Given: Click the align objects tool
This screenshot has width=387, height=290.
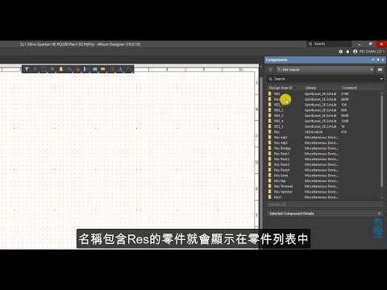Looking at the screenshot, I should pos(52,69).
